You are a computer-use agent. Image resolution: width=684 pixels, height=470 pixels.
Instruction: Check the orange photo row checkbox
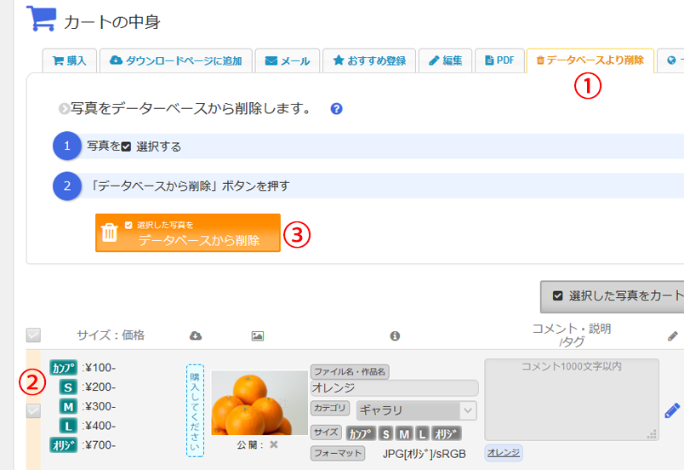(x=33, y=411)
